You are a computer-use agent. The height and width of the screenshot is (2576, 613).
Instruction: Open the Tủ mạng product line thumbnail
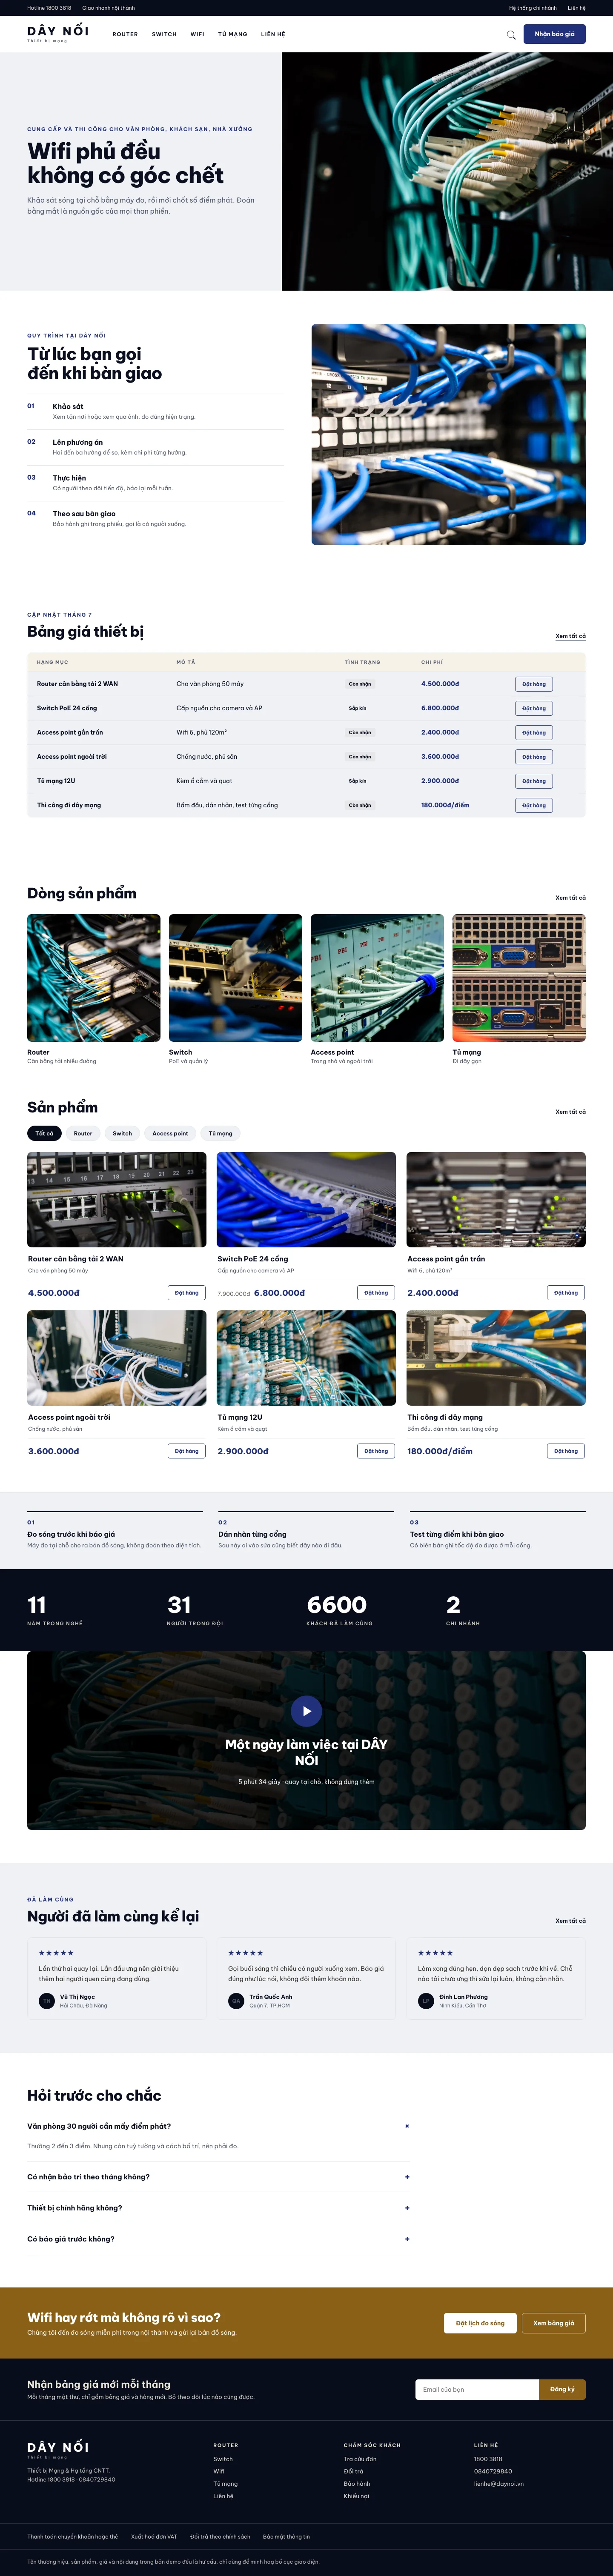click(519, 978)
